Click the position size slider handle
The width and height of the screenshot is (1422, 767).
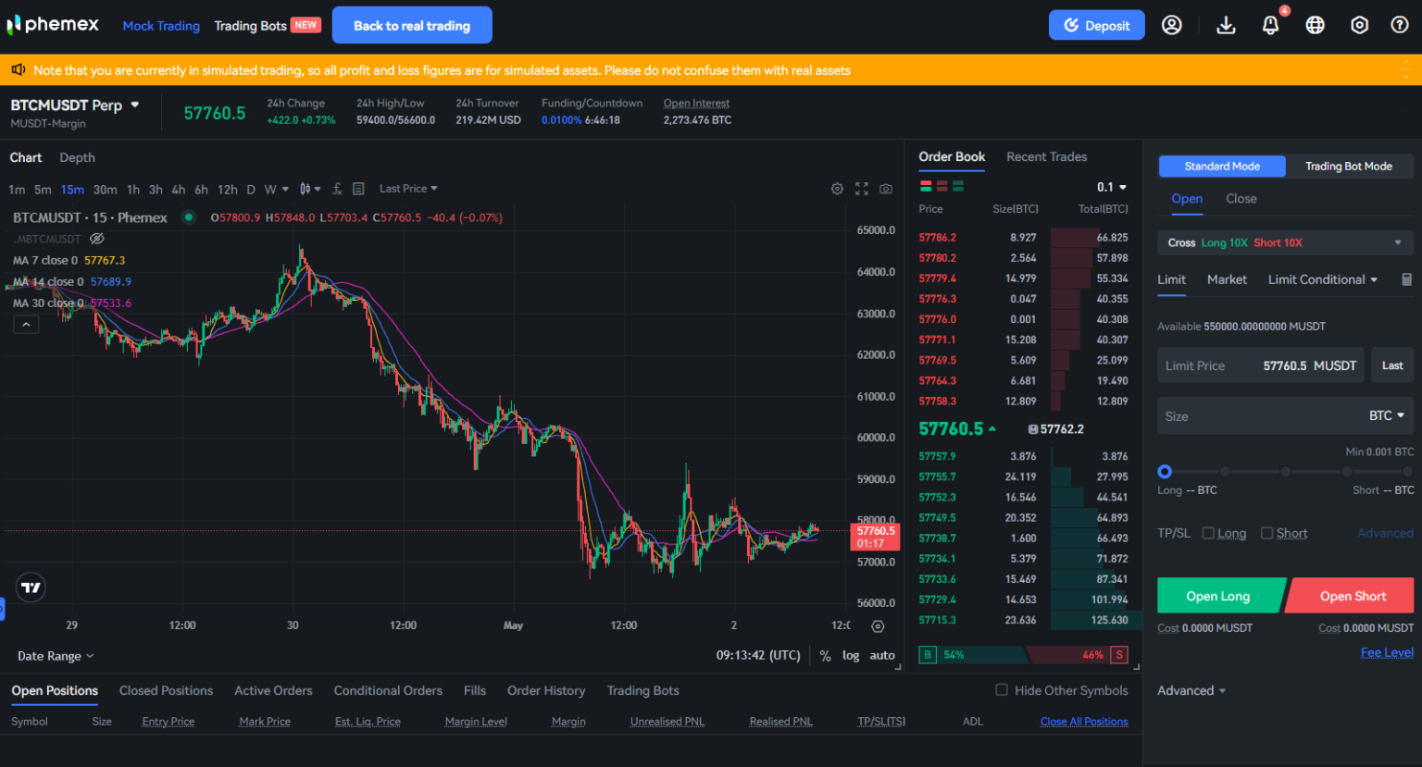(x=1165, y=472)
